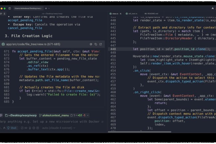Click the ~/Desktop/warp/warp directory chip
The height and width of the screenshot is (144, 216).
tap(21, 115)
